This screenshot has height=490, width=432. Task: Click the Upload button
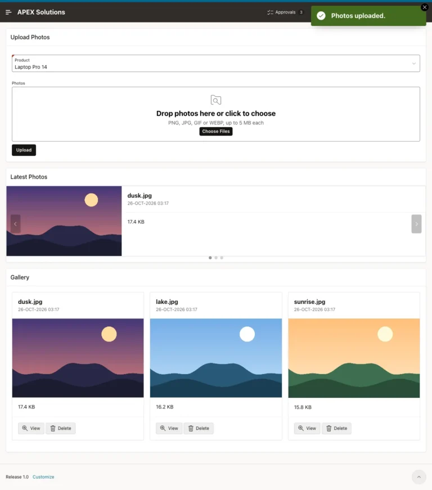pos(24,150)
